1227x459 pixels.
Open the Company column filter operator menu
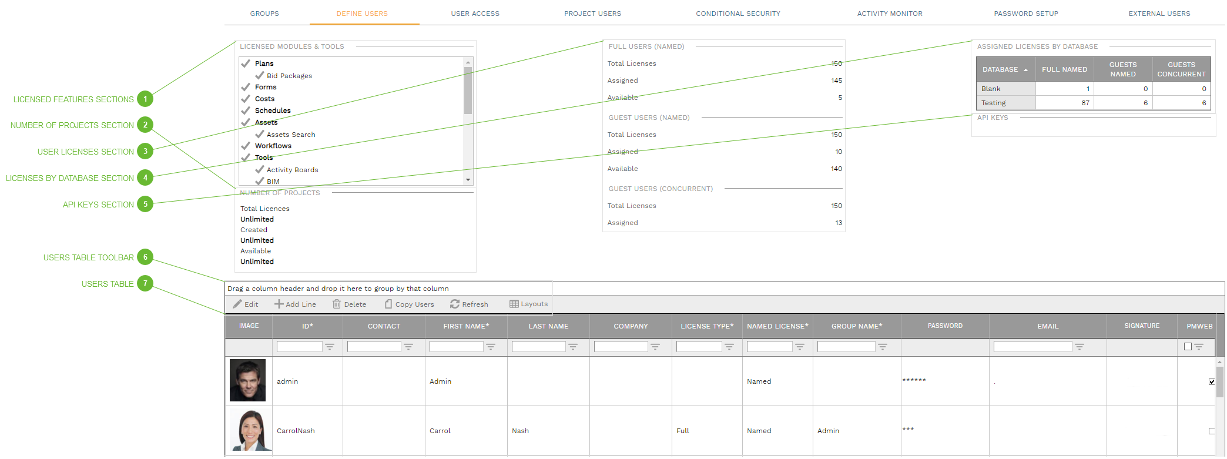coord(655,347)
